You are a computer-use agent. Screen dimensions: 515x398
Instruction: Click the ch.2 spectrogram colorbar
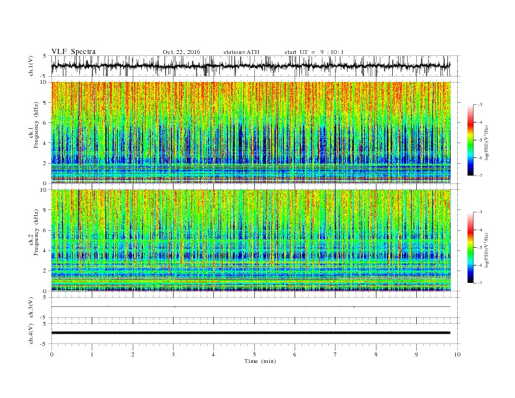coord(470,247)
